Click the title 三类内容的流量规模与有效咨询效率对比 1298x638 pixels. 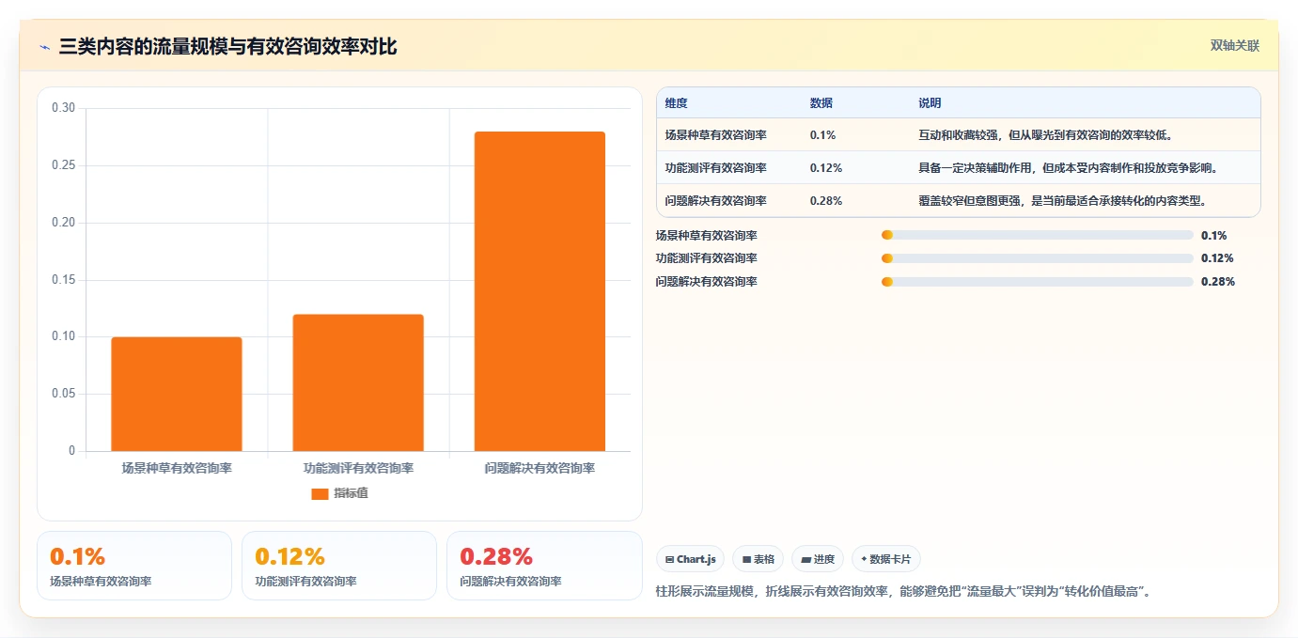(227, 47)
